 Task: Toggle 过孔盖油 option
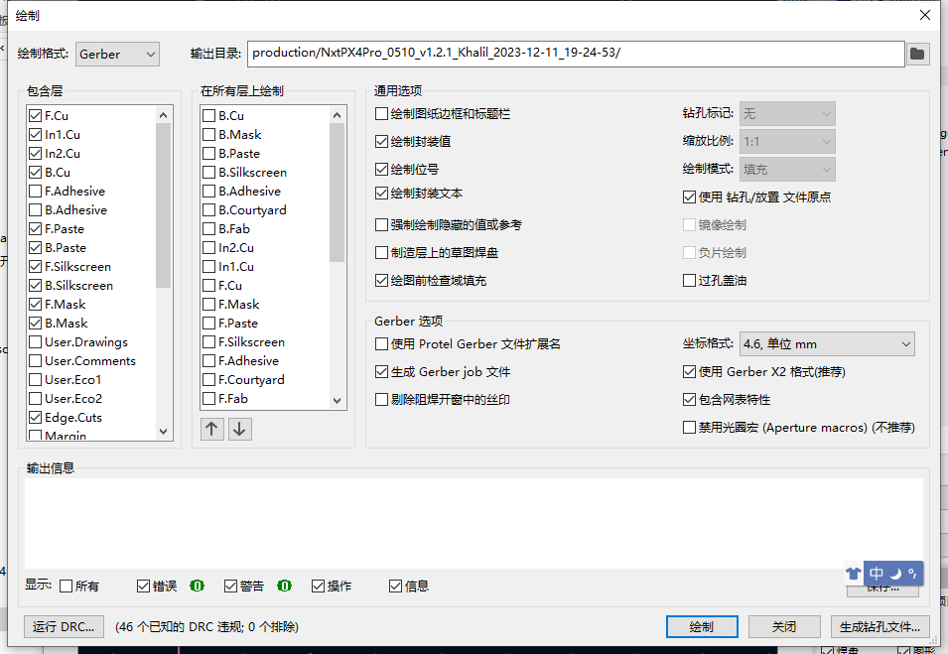pos(689,280)
